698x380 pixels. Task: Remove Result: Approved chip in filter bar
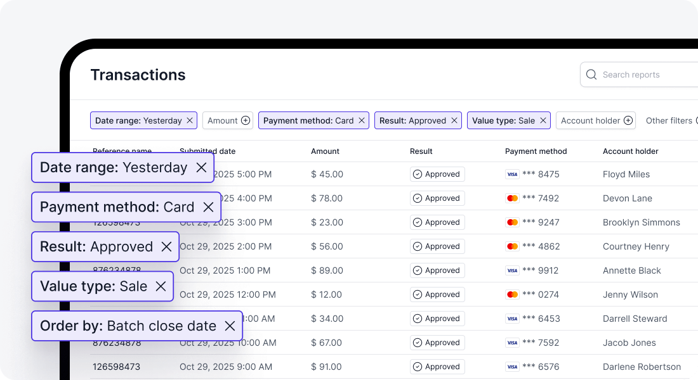tap(454, 120)
